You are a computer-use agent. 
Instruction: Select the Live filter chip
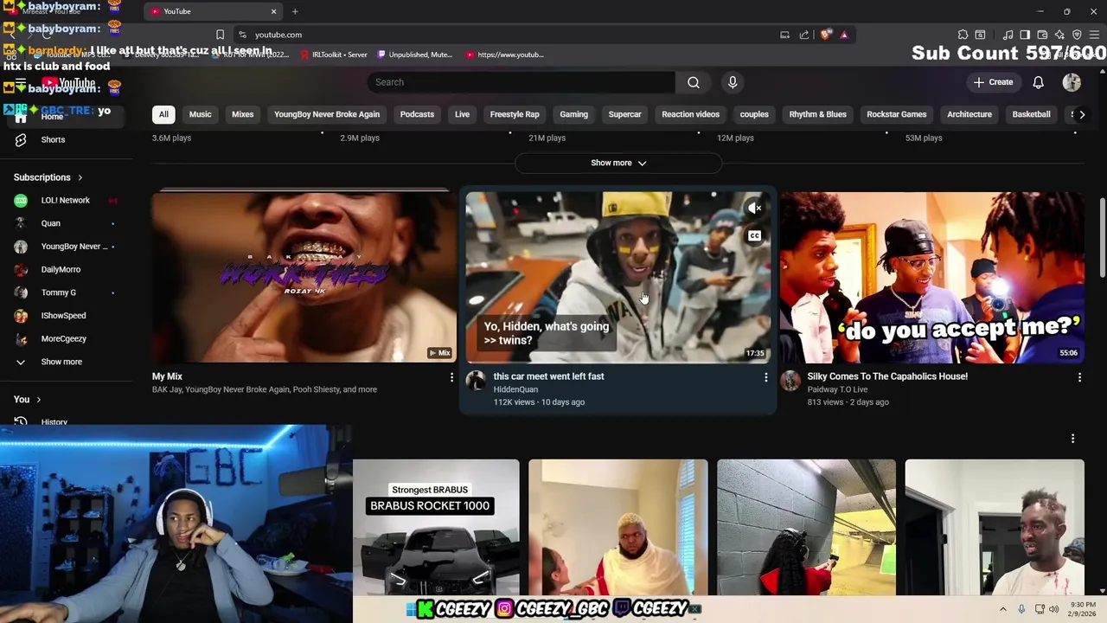pos(463,114)
